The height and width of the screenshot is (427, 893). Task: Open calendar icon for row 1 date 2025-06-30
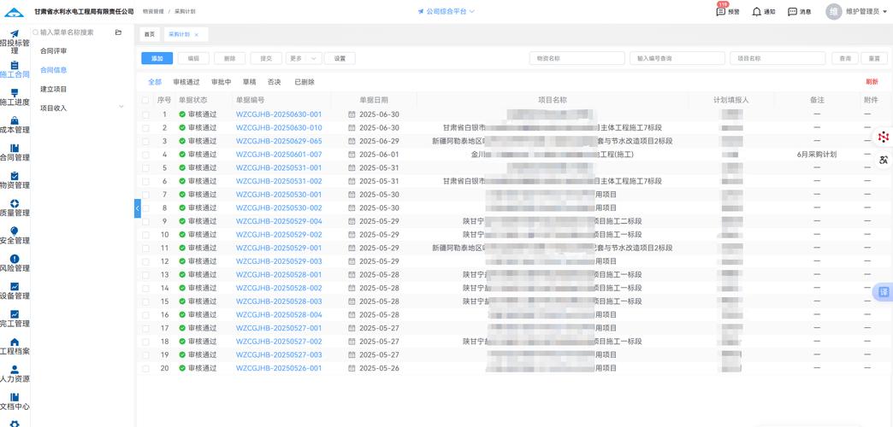click(x=352, y=114)
